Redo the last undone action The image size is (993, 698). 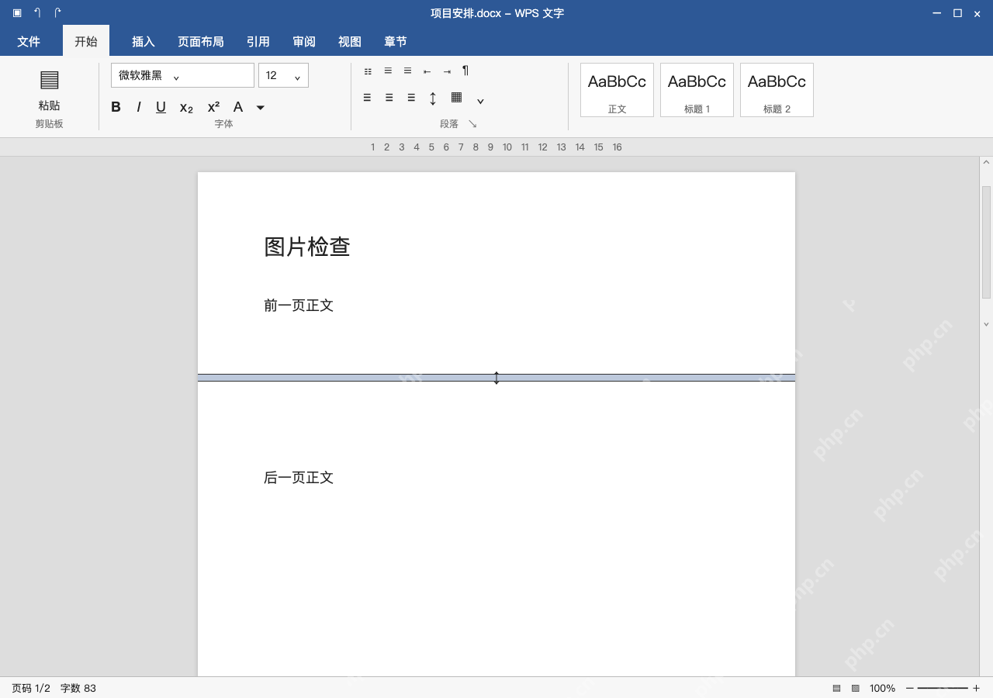[x=57, y=13]
